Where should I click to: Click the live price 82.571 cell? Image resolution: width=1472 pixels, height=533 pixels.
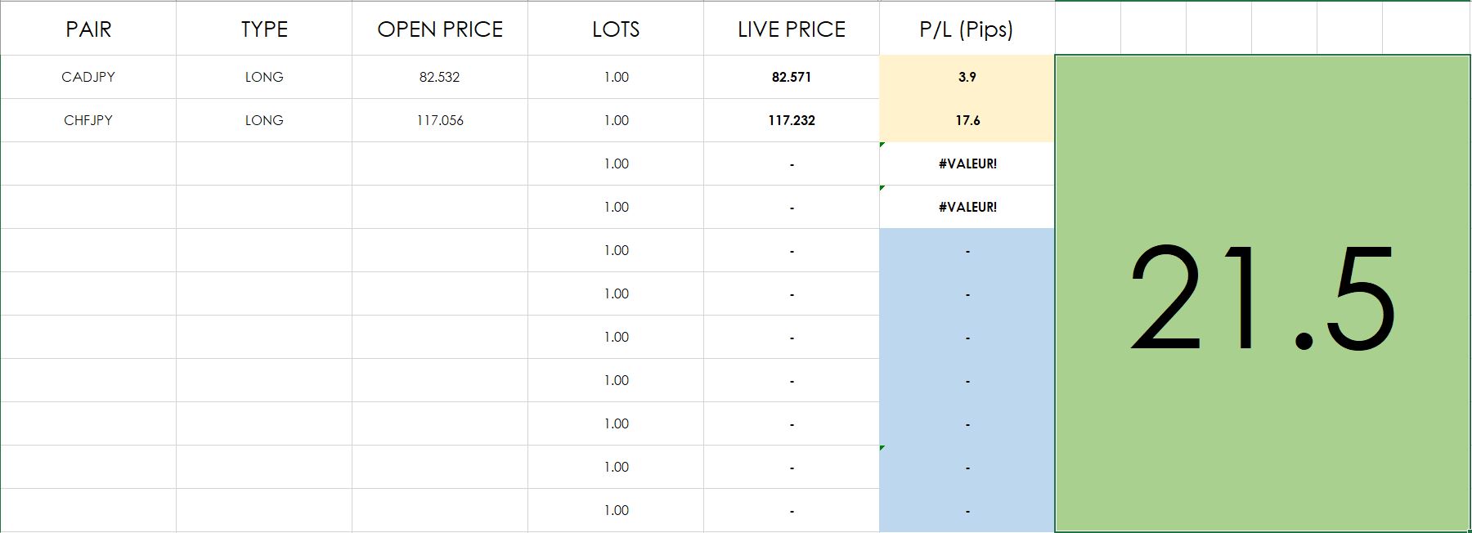(x=792, y=77)
